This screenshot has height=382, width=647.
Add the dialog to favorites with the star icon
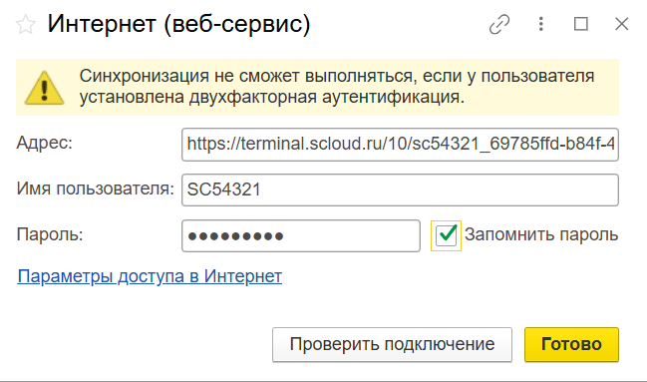tap(26, 24)
